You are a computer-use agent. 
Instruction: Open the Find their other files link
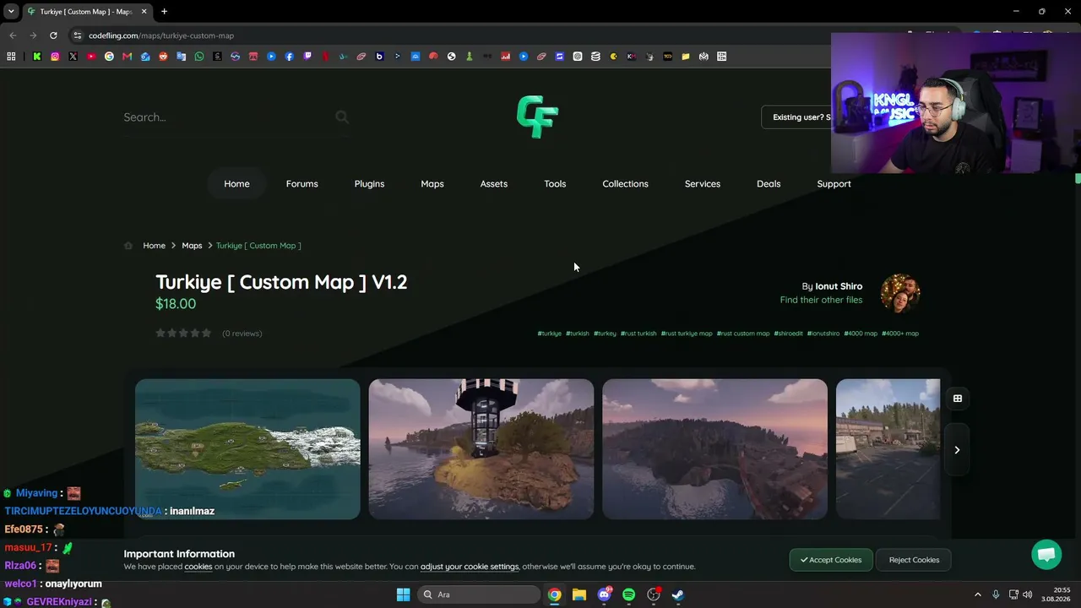click(821, 300)
